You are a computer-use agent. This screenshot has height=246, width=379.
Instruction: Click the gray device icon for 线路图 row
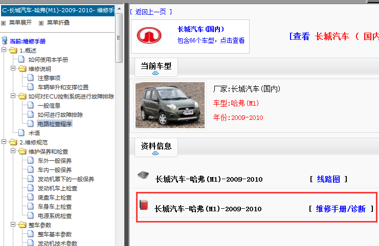[143, 175]
